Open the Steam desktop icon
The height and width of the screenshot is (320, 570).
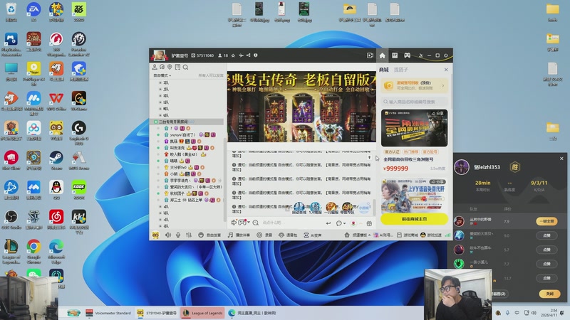pos(56,161)
